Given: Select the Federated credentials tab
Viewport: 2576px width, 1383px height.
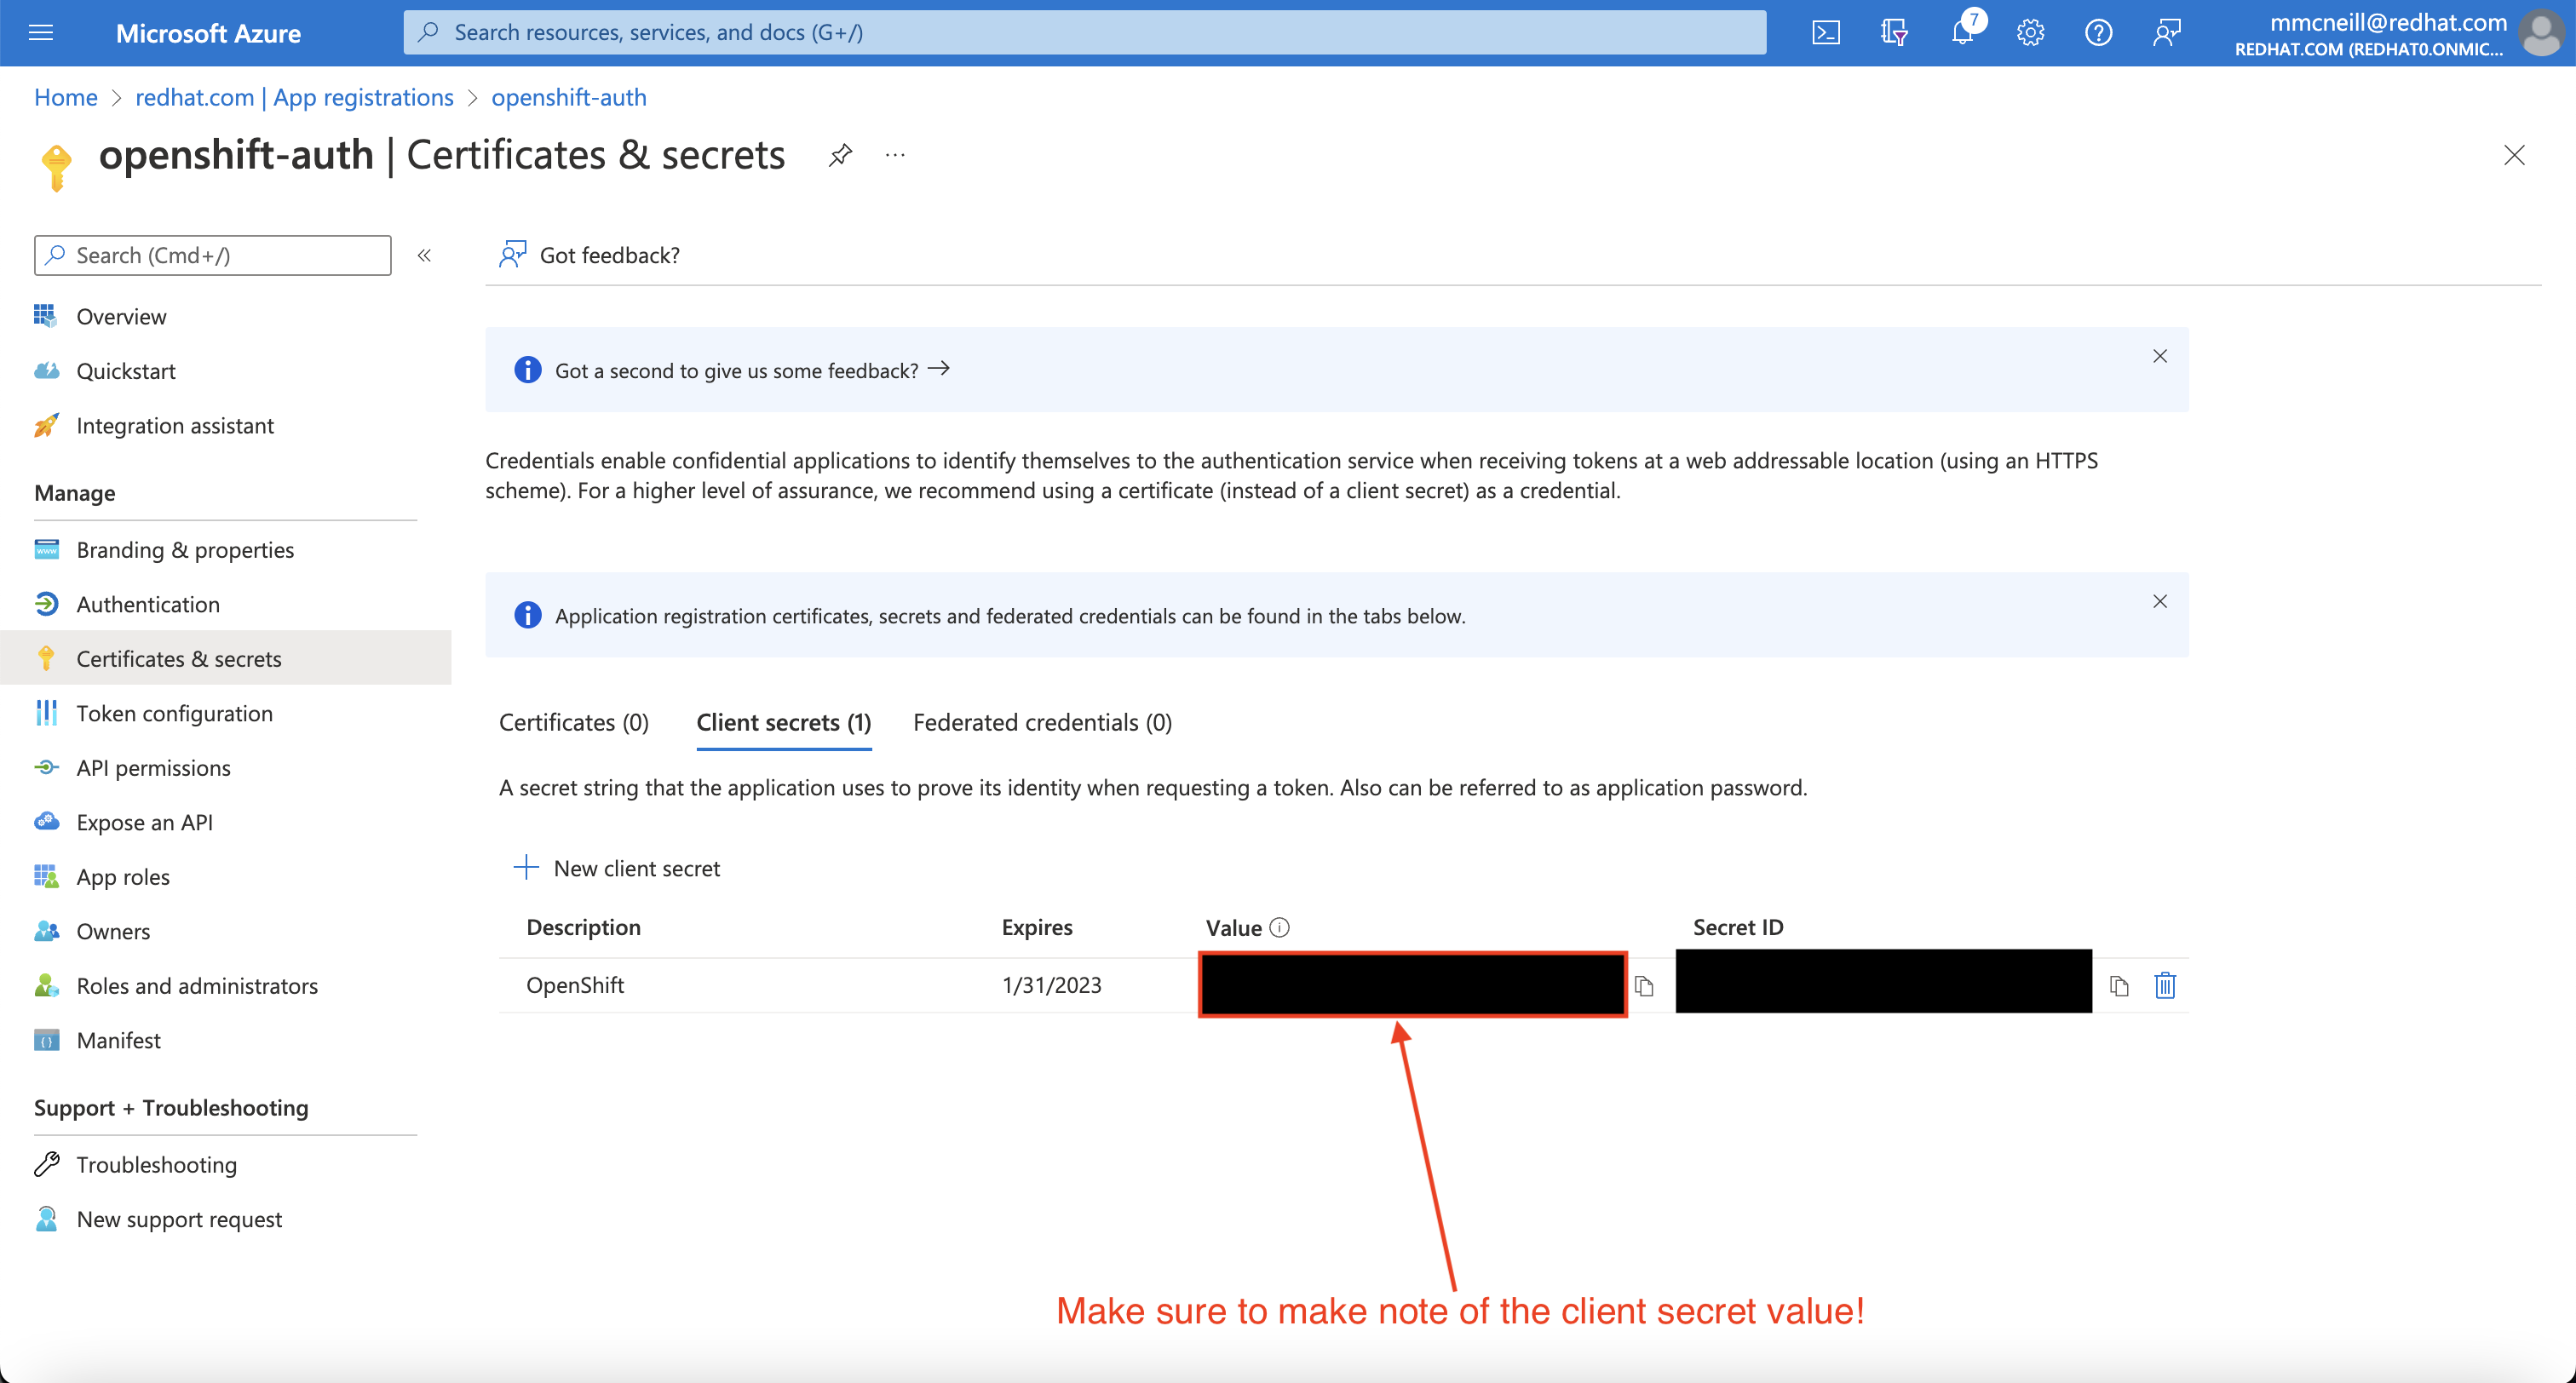Looking at the screenshot, I should tap(1041, 722).
